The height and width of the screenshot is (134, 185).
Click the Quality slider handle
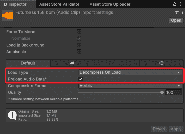(162, 92)
